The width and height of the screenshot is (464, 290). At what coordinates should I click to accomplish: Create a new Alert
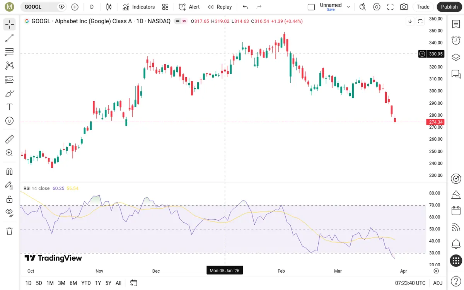tap(189, 7)
